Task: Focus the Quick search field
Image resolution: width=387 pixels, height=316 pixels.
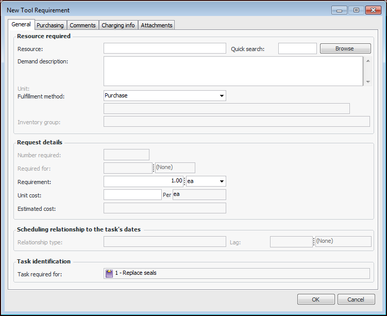Action: 297,48
